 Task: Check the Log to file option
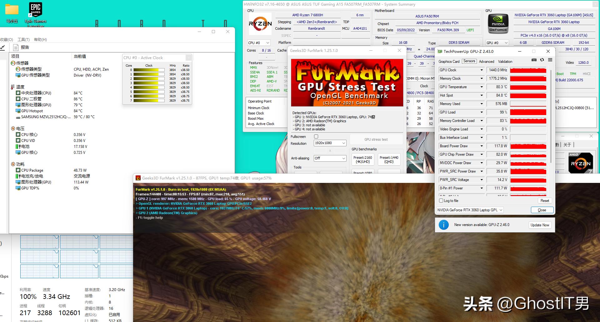tap(441, 201)
